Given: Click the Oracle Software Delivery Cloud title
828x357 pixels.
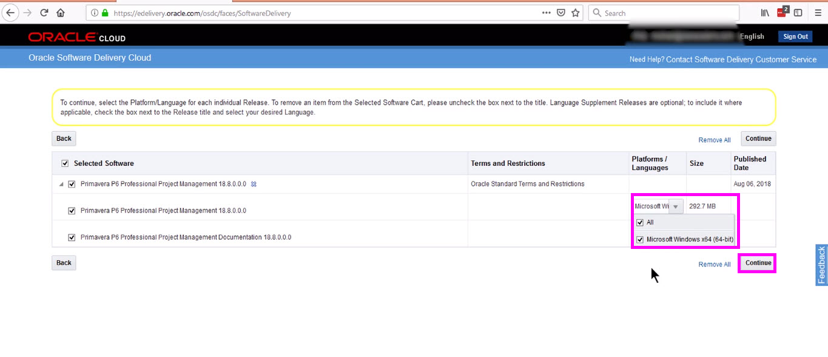Looking at the screenshot, I should click(x=90, y=58).
